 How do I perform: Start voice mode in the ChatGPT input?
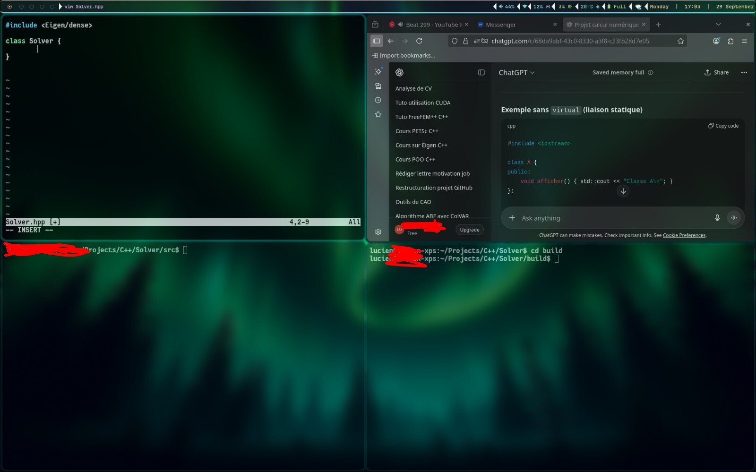click(x=733, y=218)
